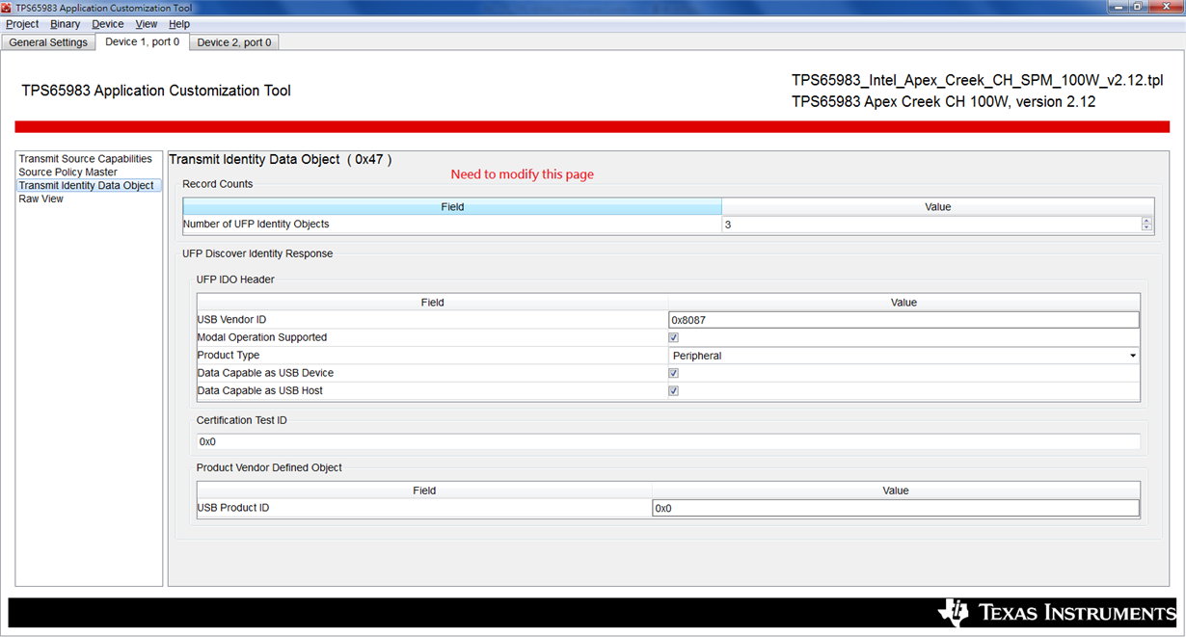Click the TPS65983 Application Customization Tool heading
Screen dimensions: 1186x637
(x=156, y=91)
